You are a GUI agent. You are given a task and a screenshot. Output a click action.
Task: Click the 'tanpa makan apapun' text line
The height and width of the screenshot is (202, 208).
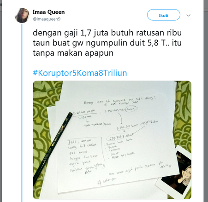coord(73,53)
